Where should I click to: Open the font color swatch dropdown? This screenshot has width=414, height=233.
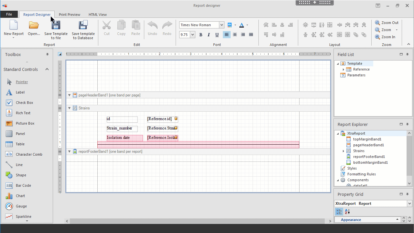(247, 25)
